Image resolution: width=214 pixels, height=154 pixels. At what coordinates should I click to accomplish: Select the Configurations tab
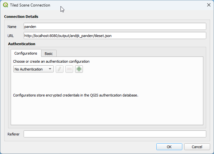(26, 53)
